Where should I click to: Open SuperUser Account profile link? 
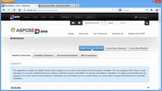point(92,23)
